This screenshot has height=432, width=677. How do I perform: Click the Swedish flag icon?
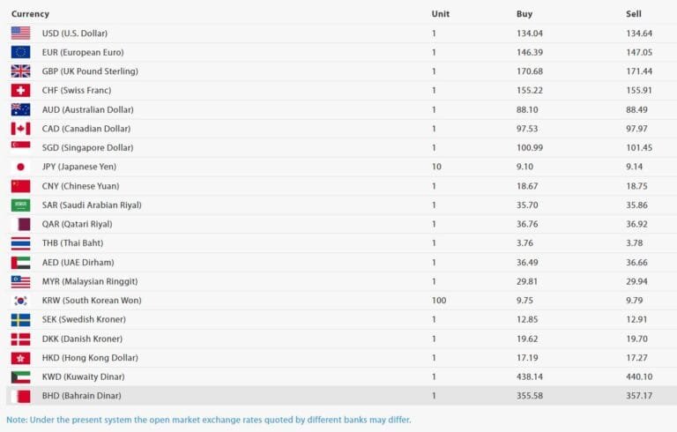point(20,319)
